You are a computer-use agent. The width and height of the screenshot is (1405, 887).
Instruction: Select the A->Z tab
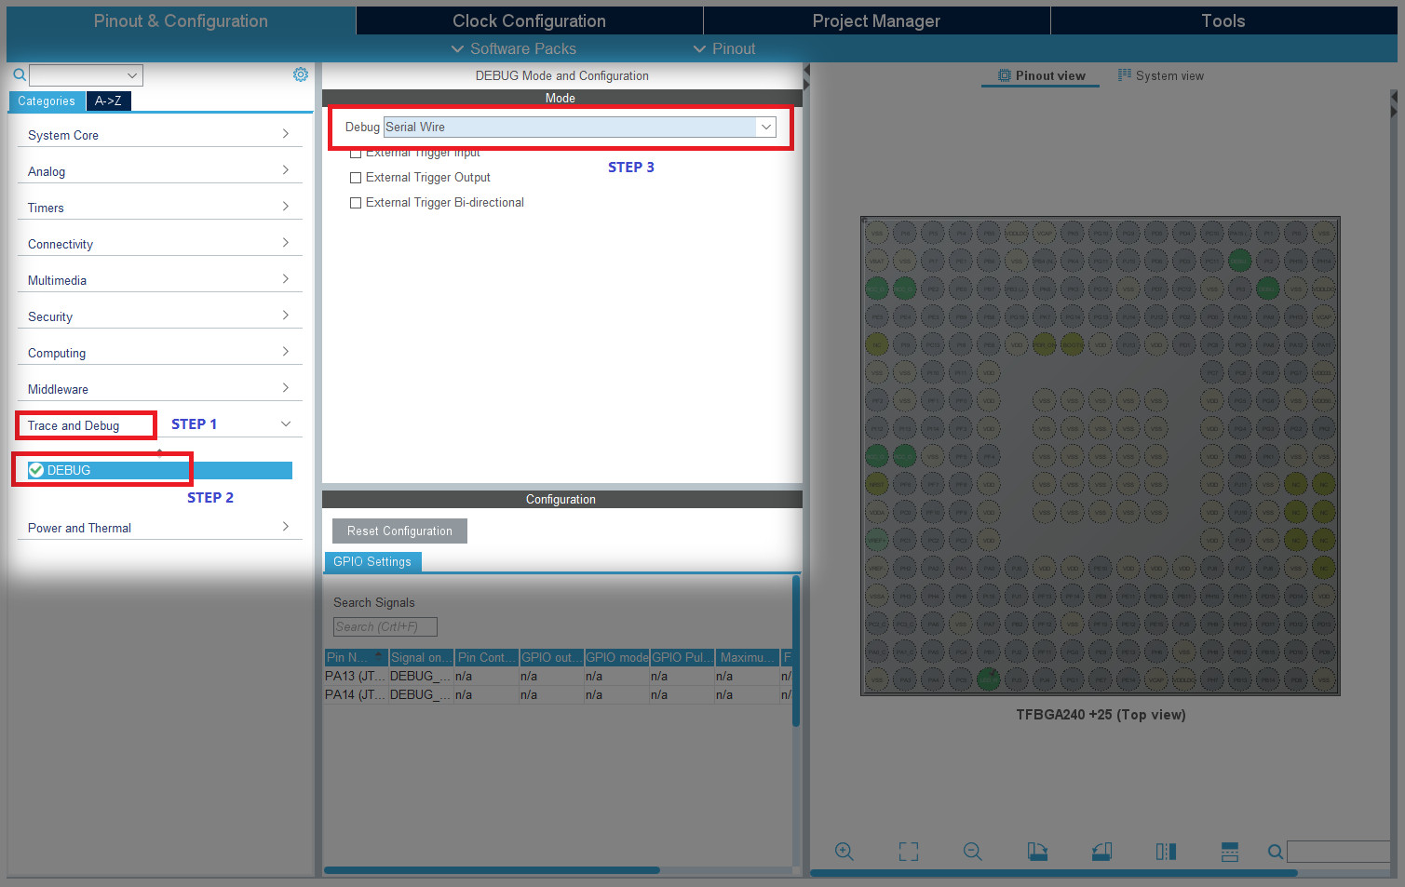108,101
